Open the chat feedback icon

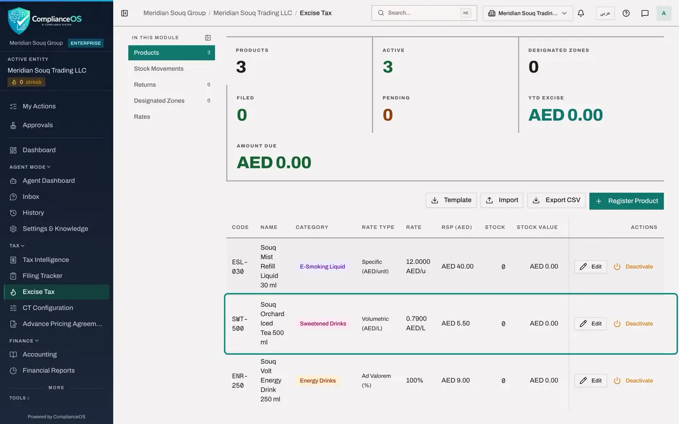[645, 13]
